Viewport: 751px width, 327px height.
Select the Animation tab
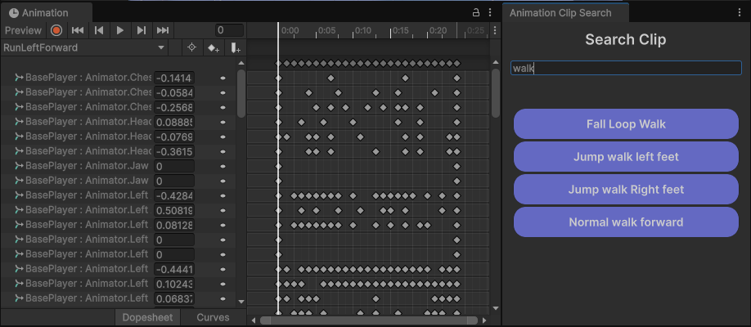click(x=46, y=13)
